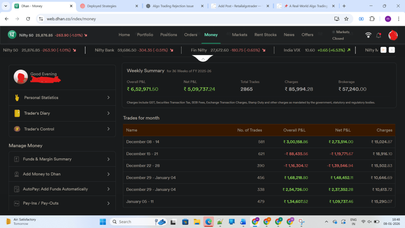This screenshot has width=405, height=228.
Task: Expand the Funds & Margin Summary chevron
Action: pyautogui.click(x=108, y=159)
